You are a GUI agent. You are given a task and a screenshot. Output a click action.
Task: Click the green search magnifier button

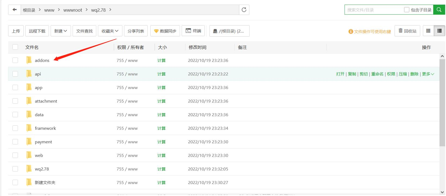click(439, 10)
